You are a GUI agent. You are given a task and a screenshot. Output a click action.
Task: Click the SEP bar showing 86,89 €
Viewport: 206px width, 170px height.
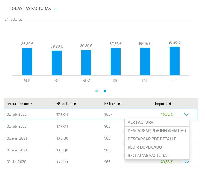coord(27,61)
